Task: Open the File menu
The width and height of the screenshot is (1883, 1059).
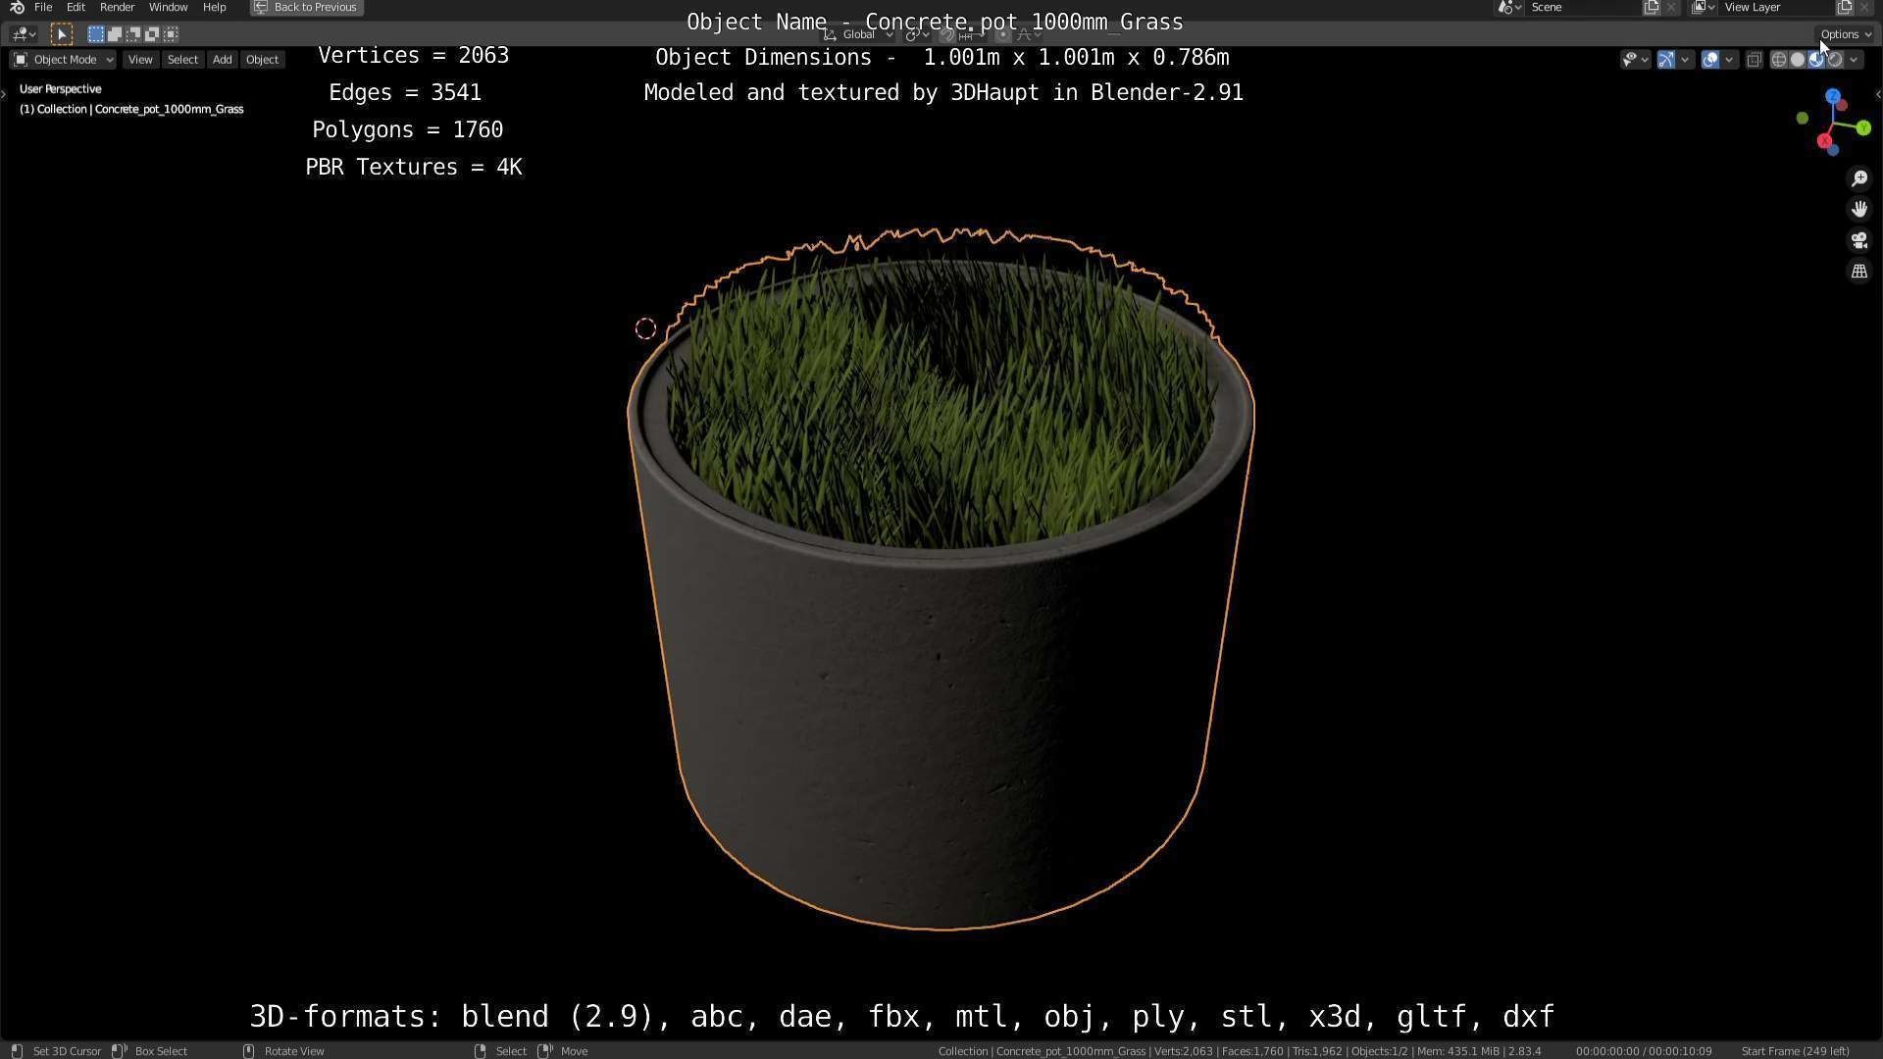Action: coord(43,7)
